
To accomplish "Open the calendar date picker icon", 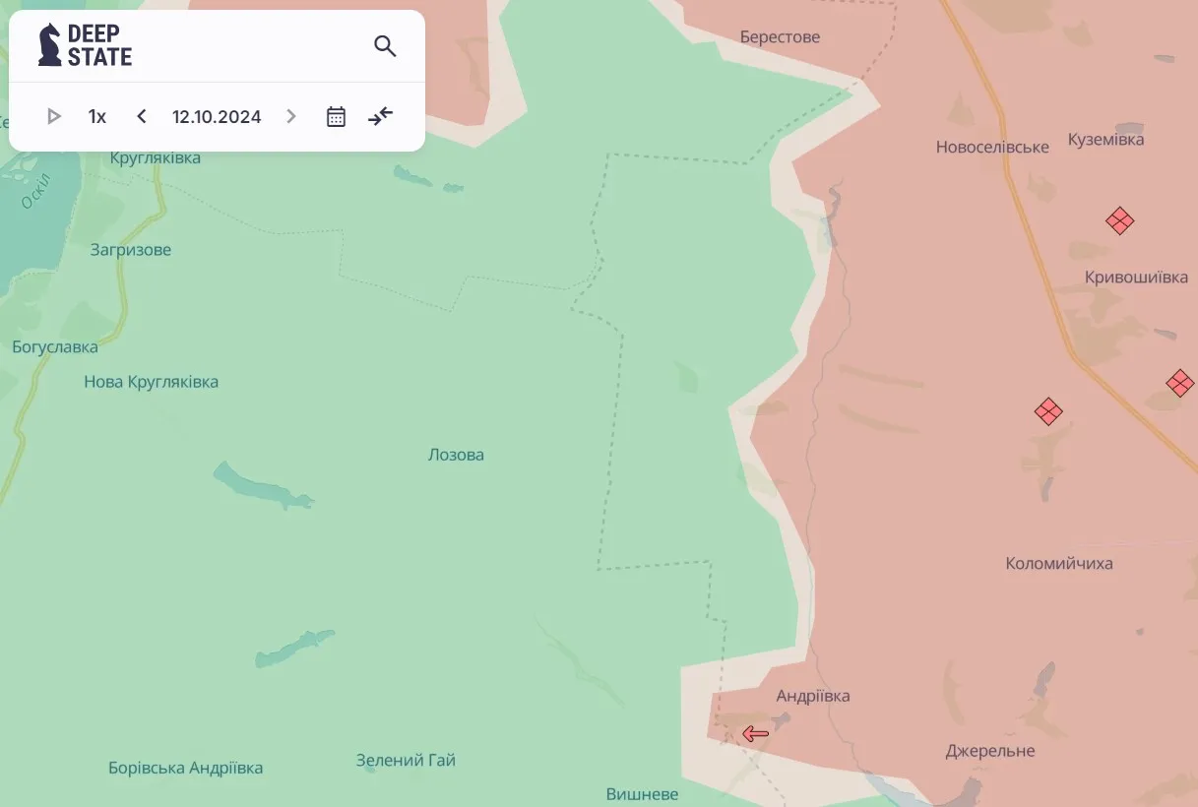I will (336, 117).
